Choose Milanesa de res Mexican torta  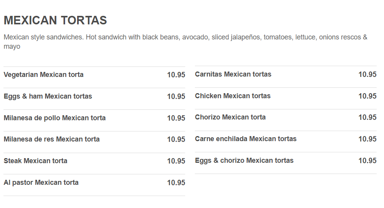[52, 139]
